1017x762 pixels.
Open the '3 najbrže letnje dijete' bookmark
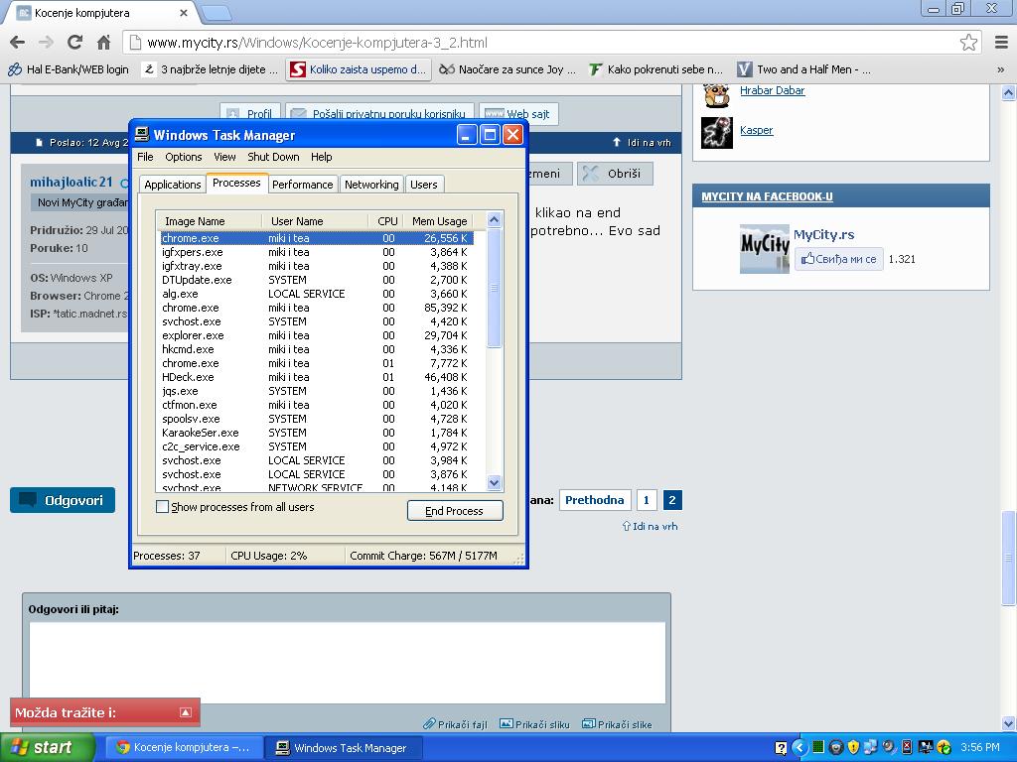click(x=211, y=69)
